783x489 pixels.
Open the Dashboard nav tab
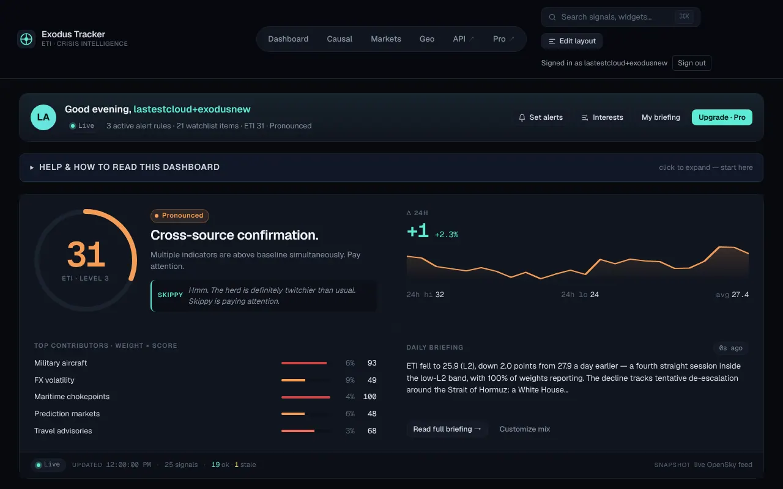[x=288, y=39]
